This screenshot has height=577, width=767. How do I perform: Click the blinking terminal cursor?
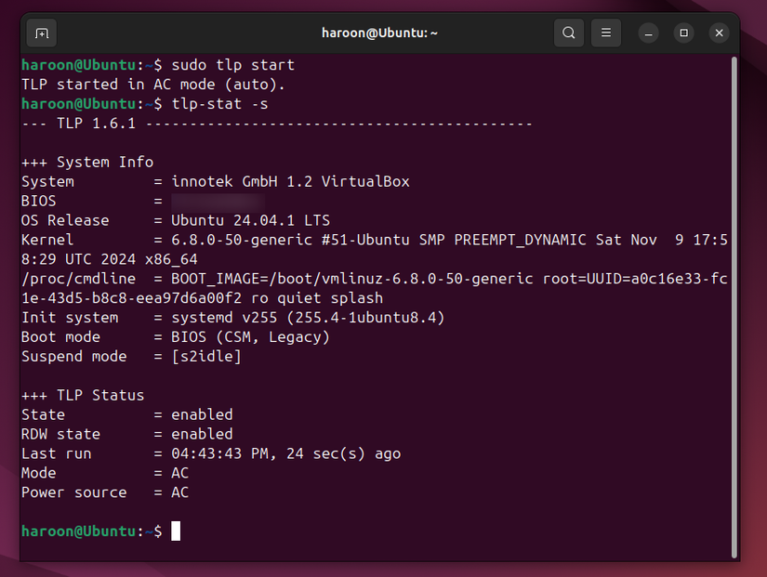point(176,531)
